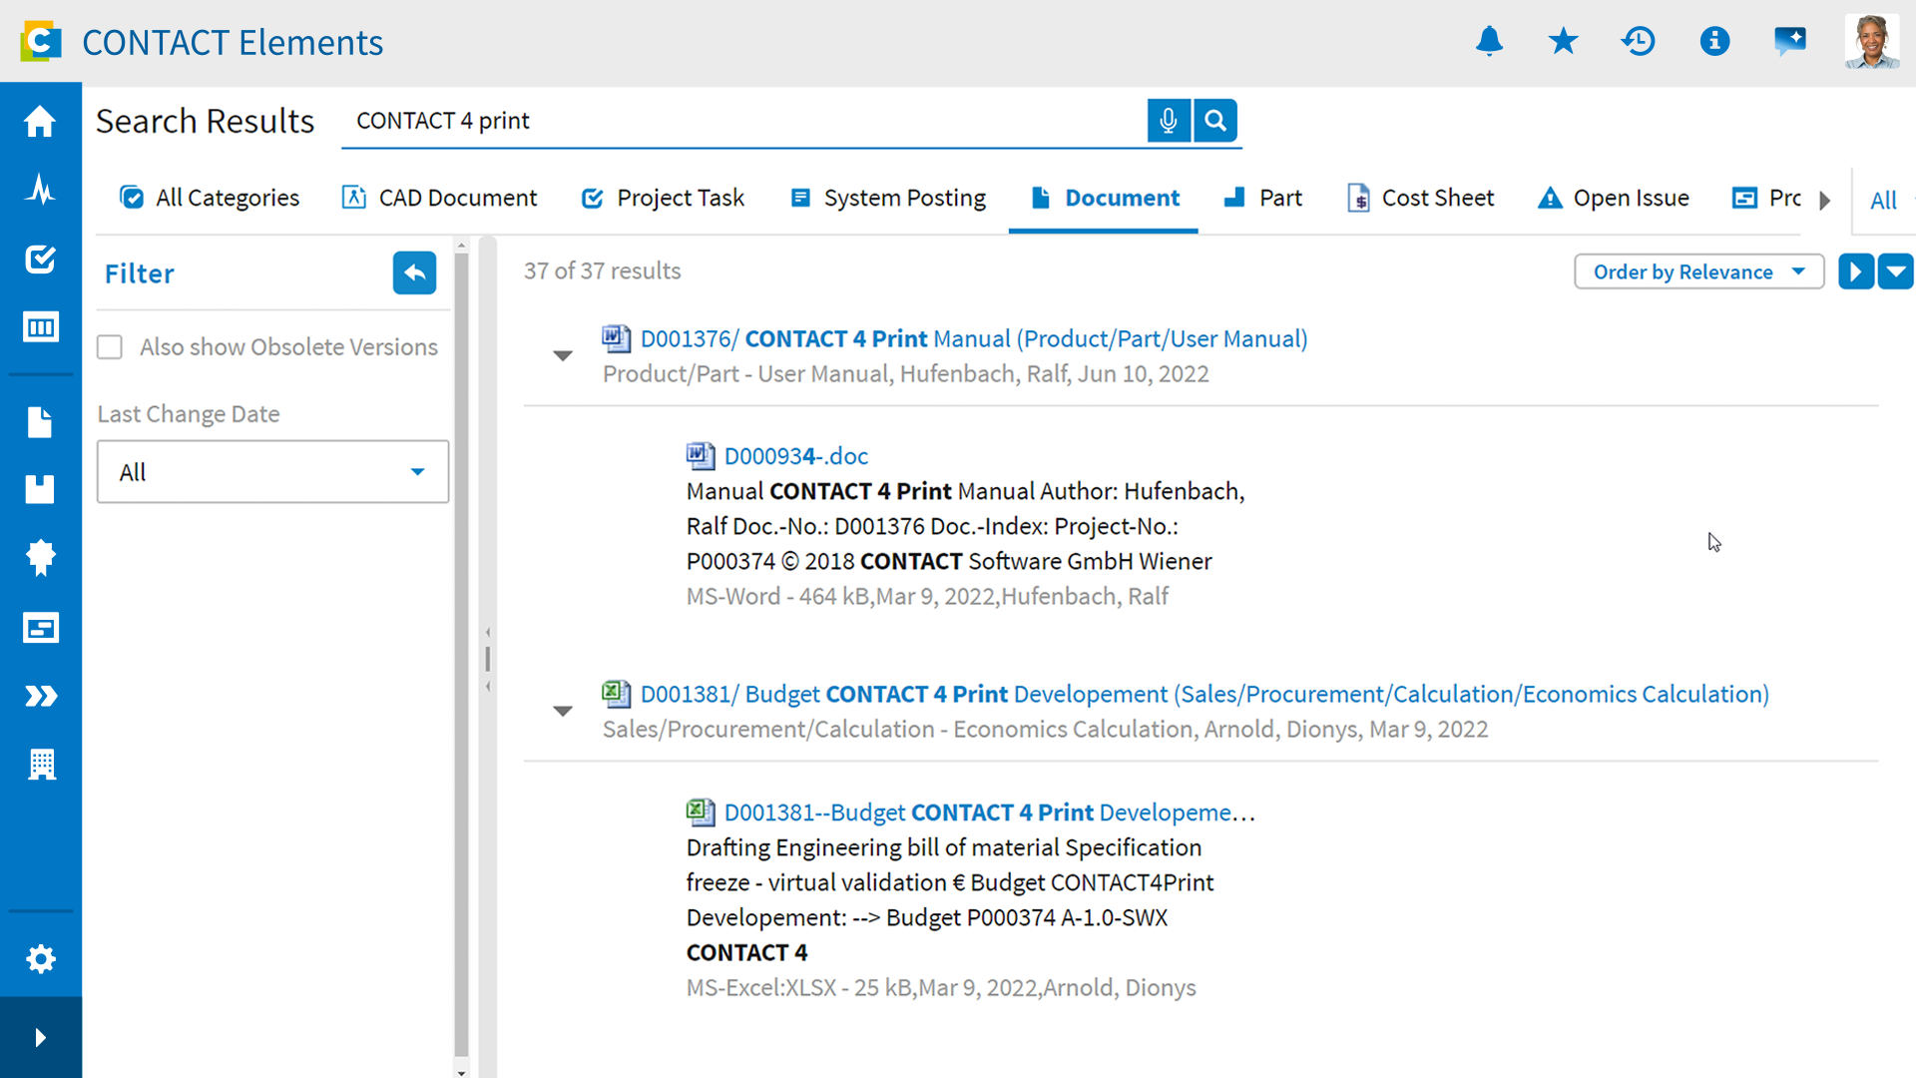Image resolution: width=1916 pixels, height=1078 pixels.
Task: Click the blue right-arrow button beside the sort dropdown
Action: point(1855,271)
